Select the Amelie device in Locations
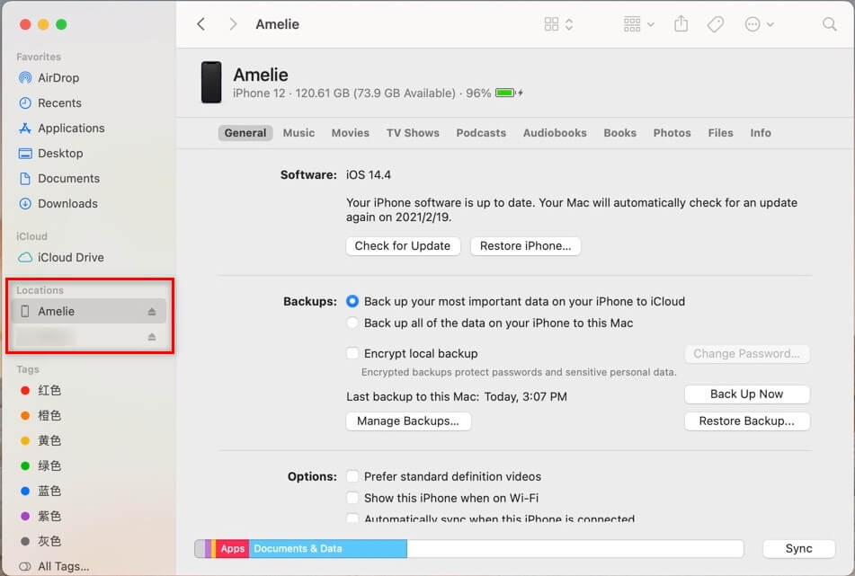 [x=89, y=311]
